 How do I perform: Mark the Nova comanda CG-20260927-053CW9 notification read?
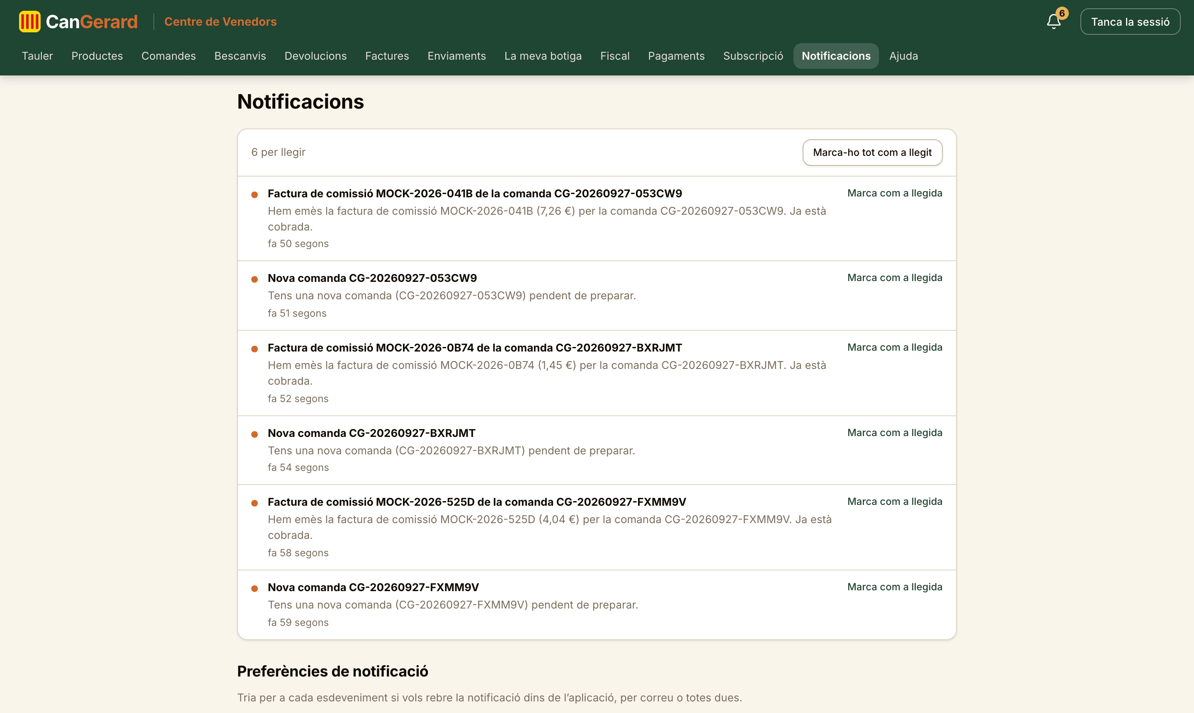coord(895,278)
